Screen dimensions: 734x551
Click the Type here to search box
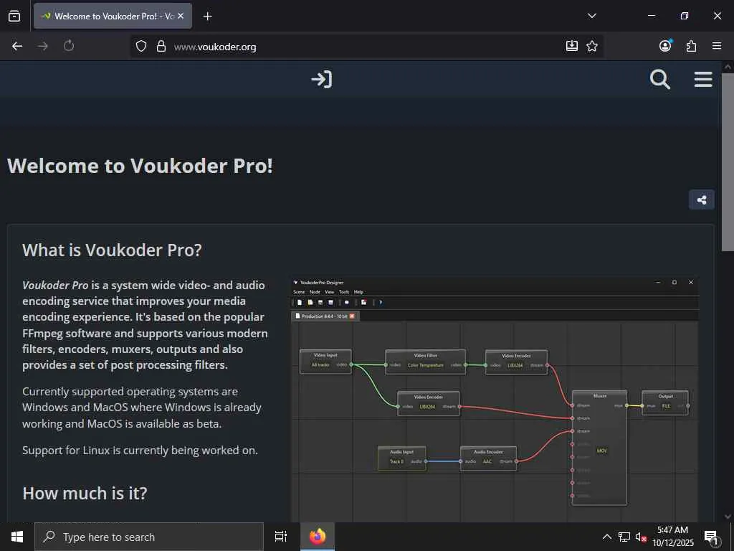tap(149, 537)
